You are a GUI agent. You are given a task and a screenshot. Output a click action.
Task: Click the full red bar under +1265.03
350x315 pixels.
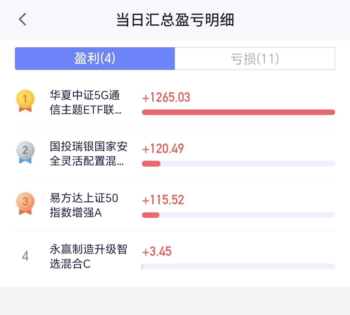click(238, 112)
